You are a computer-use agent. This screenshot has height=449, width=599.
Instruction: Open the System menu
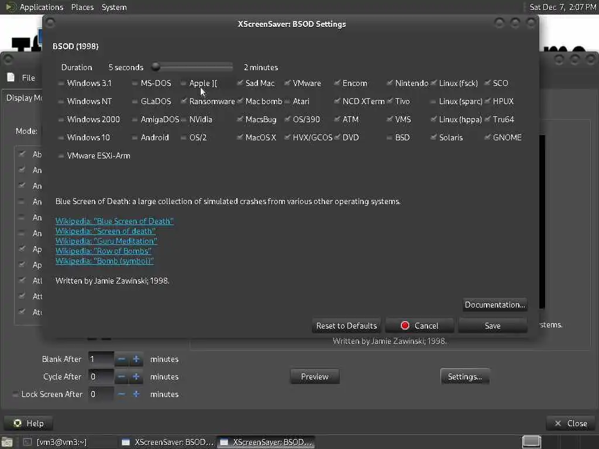(114, 7)
